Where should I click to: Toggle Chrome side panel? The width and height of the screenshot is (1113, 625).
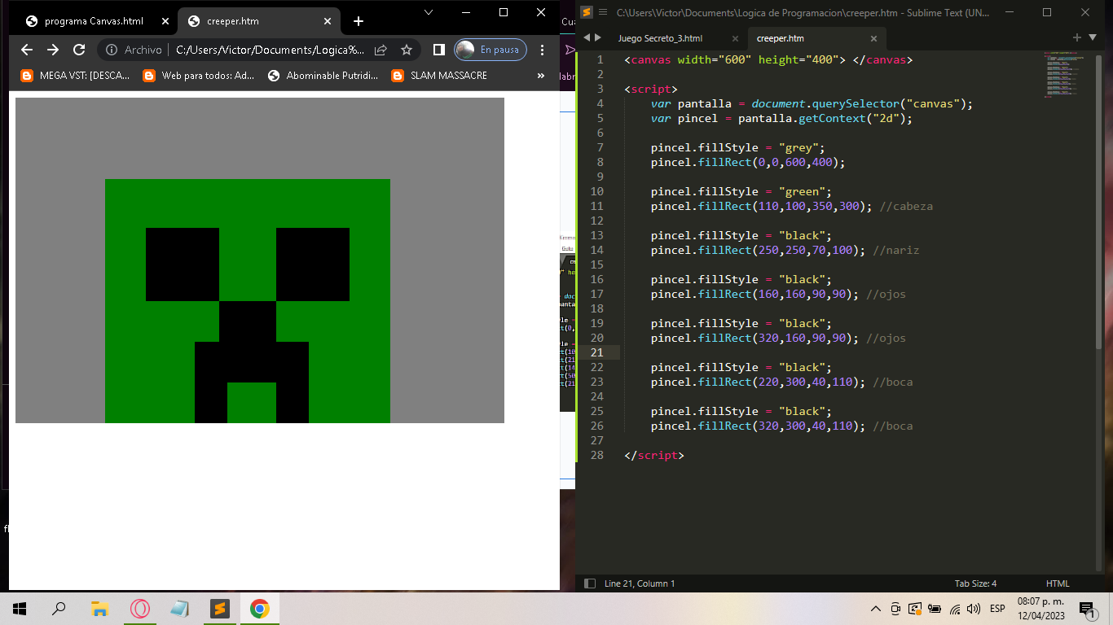click(x=439, y=50)
